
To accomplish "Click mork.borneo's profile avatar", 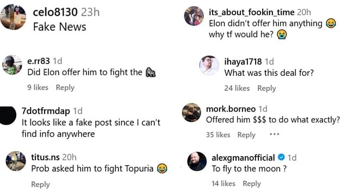I will tap(191, 113).
